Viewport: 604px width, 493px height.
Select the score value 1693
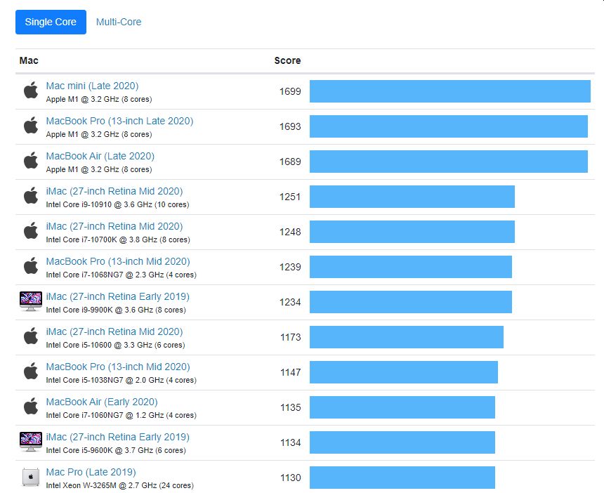click(290, 126)
